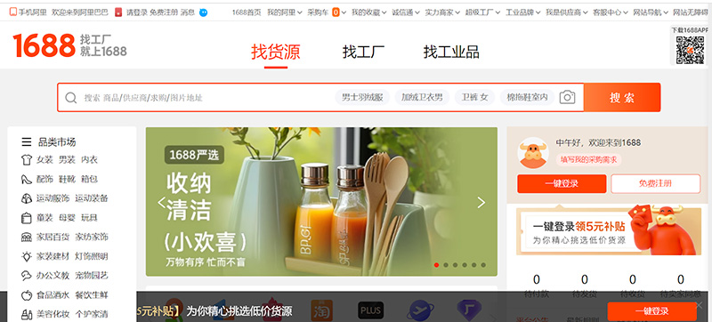
Task: Click 男士羽绒服 search suggestion
Action: [x=362, y=97]
